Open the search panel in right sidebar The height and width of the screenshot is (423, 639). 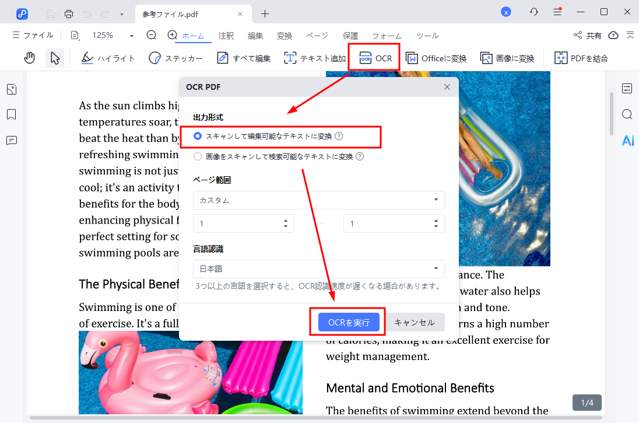pos(627,114)
